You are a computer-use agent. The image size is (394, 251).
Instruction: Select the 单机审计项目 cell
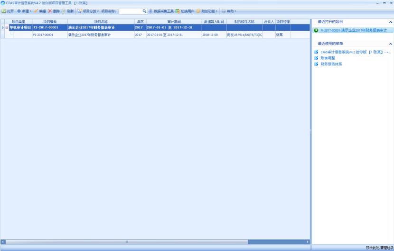20,27
